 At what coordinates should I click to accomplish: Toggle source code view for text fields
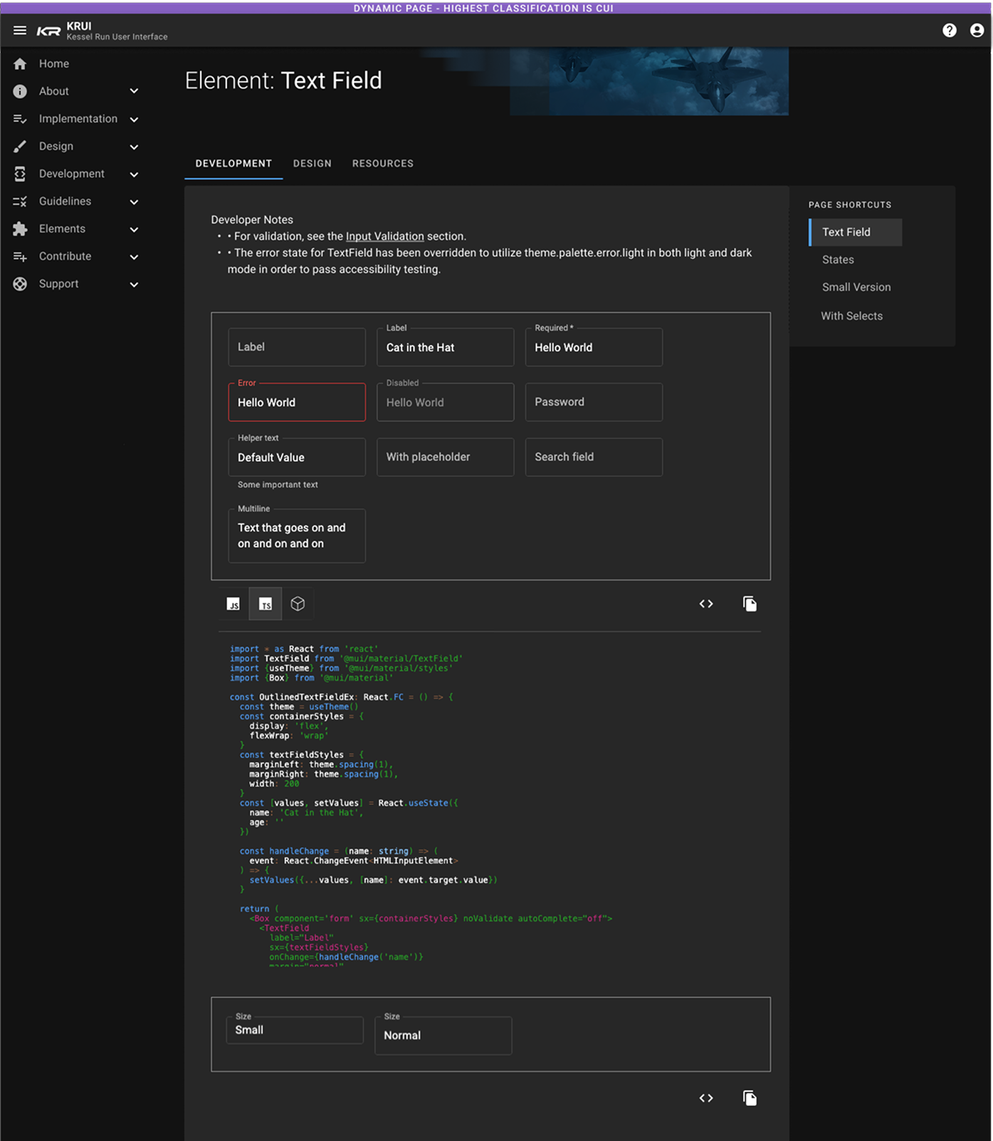(x=706, y=604)
